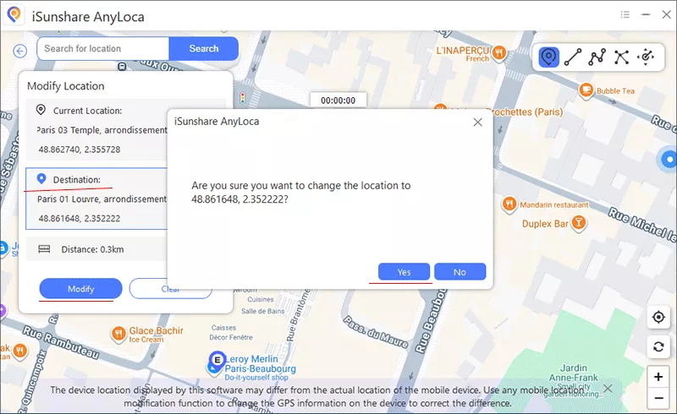This screenshot has height=414, width=677.
Task: Select the multi-spot route mode icon
Action: (x=597, y=57)
